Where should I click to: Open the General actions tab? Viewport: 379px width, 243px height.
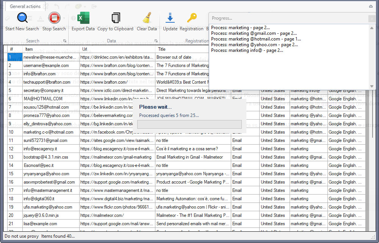25,6
